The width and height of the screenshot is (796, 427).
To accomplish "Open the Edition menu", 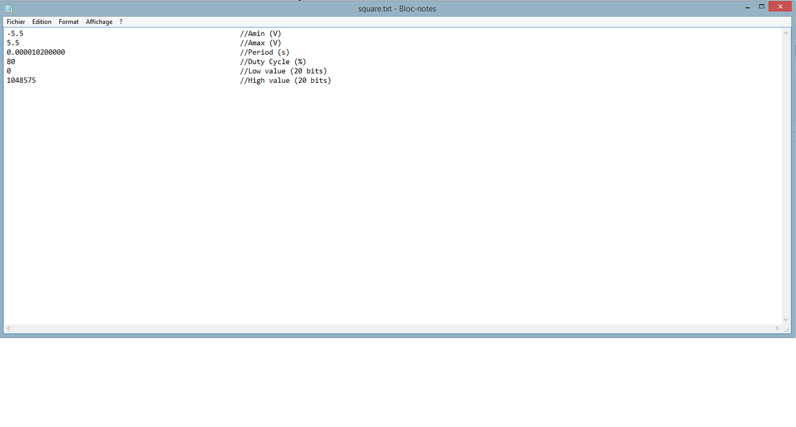I will coord(42,22).
